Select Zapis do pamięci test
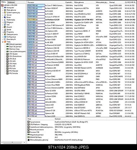 point(15,47)
